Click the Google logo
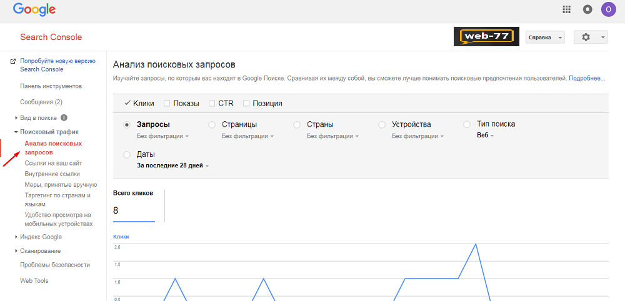The height and width of the screenshot is (301, 625). (34, 9)
